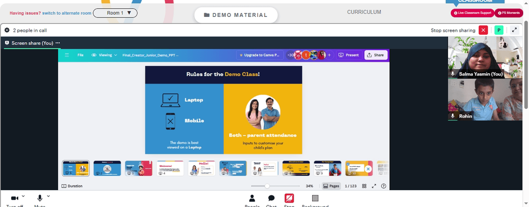Expand the Viewing mode dropdown
529x207 pixels.
tap(104, 55)
